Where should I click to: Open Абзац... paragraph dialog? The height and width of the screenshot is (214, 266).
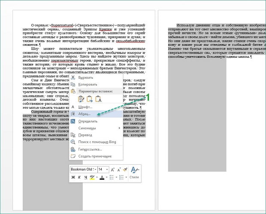tap(96, 114)
